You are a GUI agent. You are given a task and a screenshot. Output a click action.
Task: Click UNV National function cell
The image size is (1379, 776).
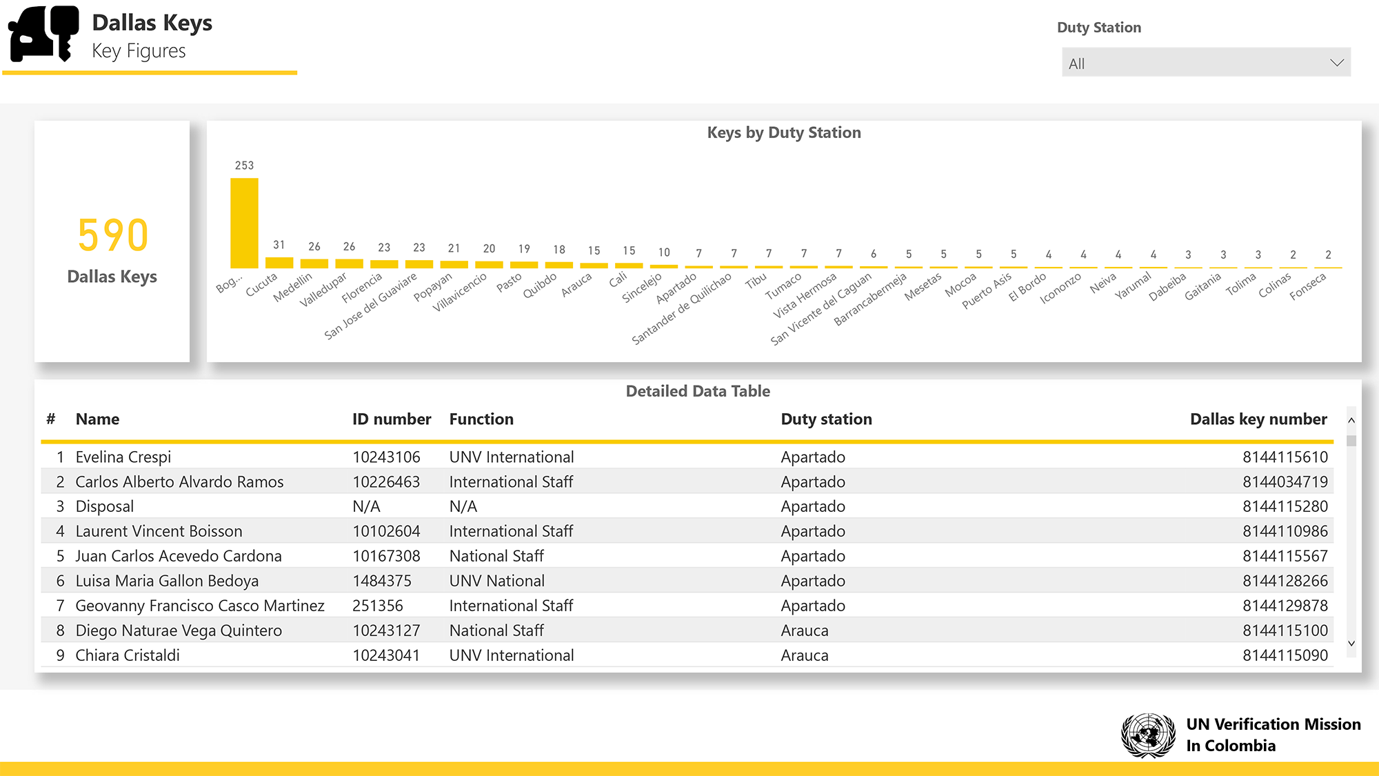tap(497, 581)
